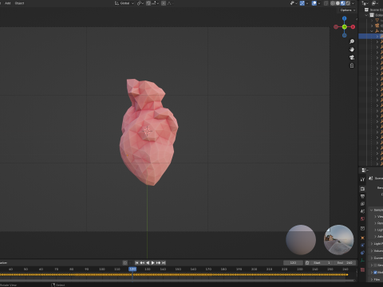Click the bottom negative Z gizmo circle
Image resolution: width=383 pixels, height=287 pixels.
(345, 35)
